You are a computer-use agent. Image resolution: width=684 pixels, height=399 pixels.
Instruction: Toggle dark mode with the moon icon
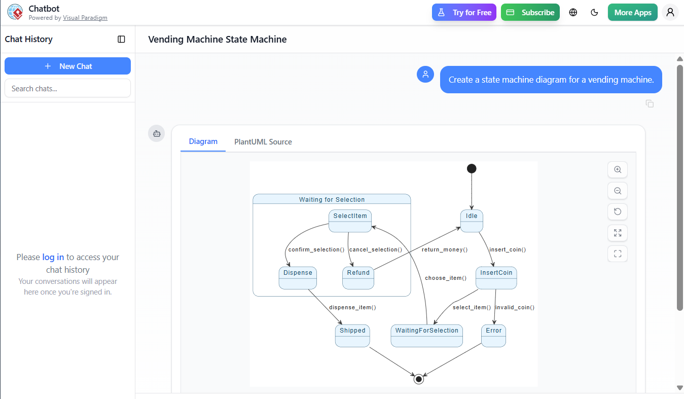coord(594,12)
